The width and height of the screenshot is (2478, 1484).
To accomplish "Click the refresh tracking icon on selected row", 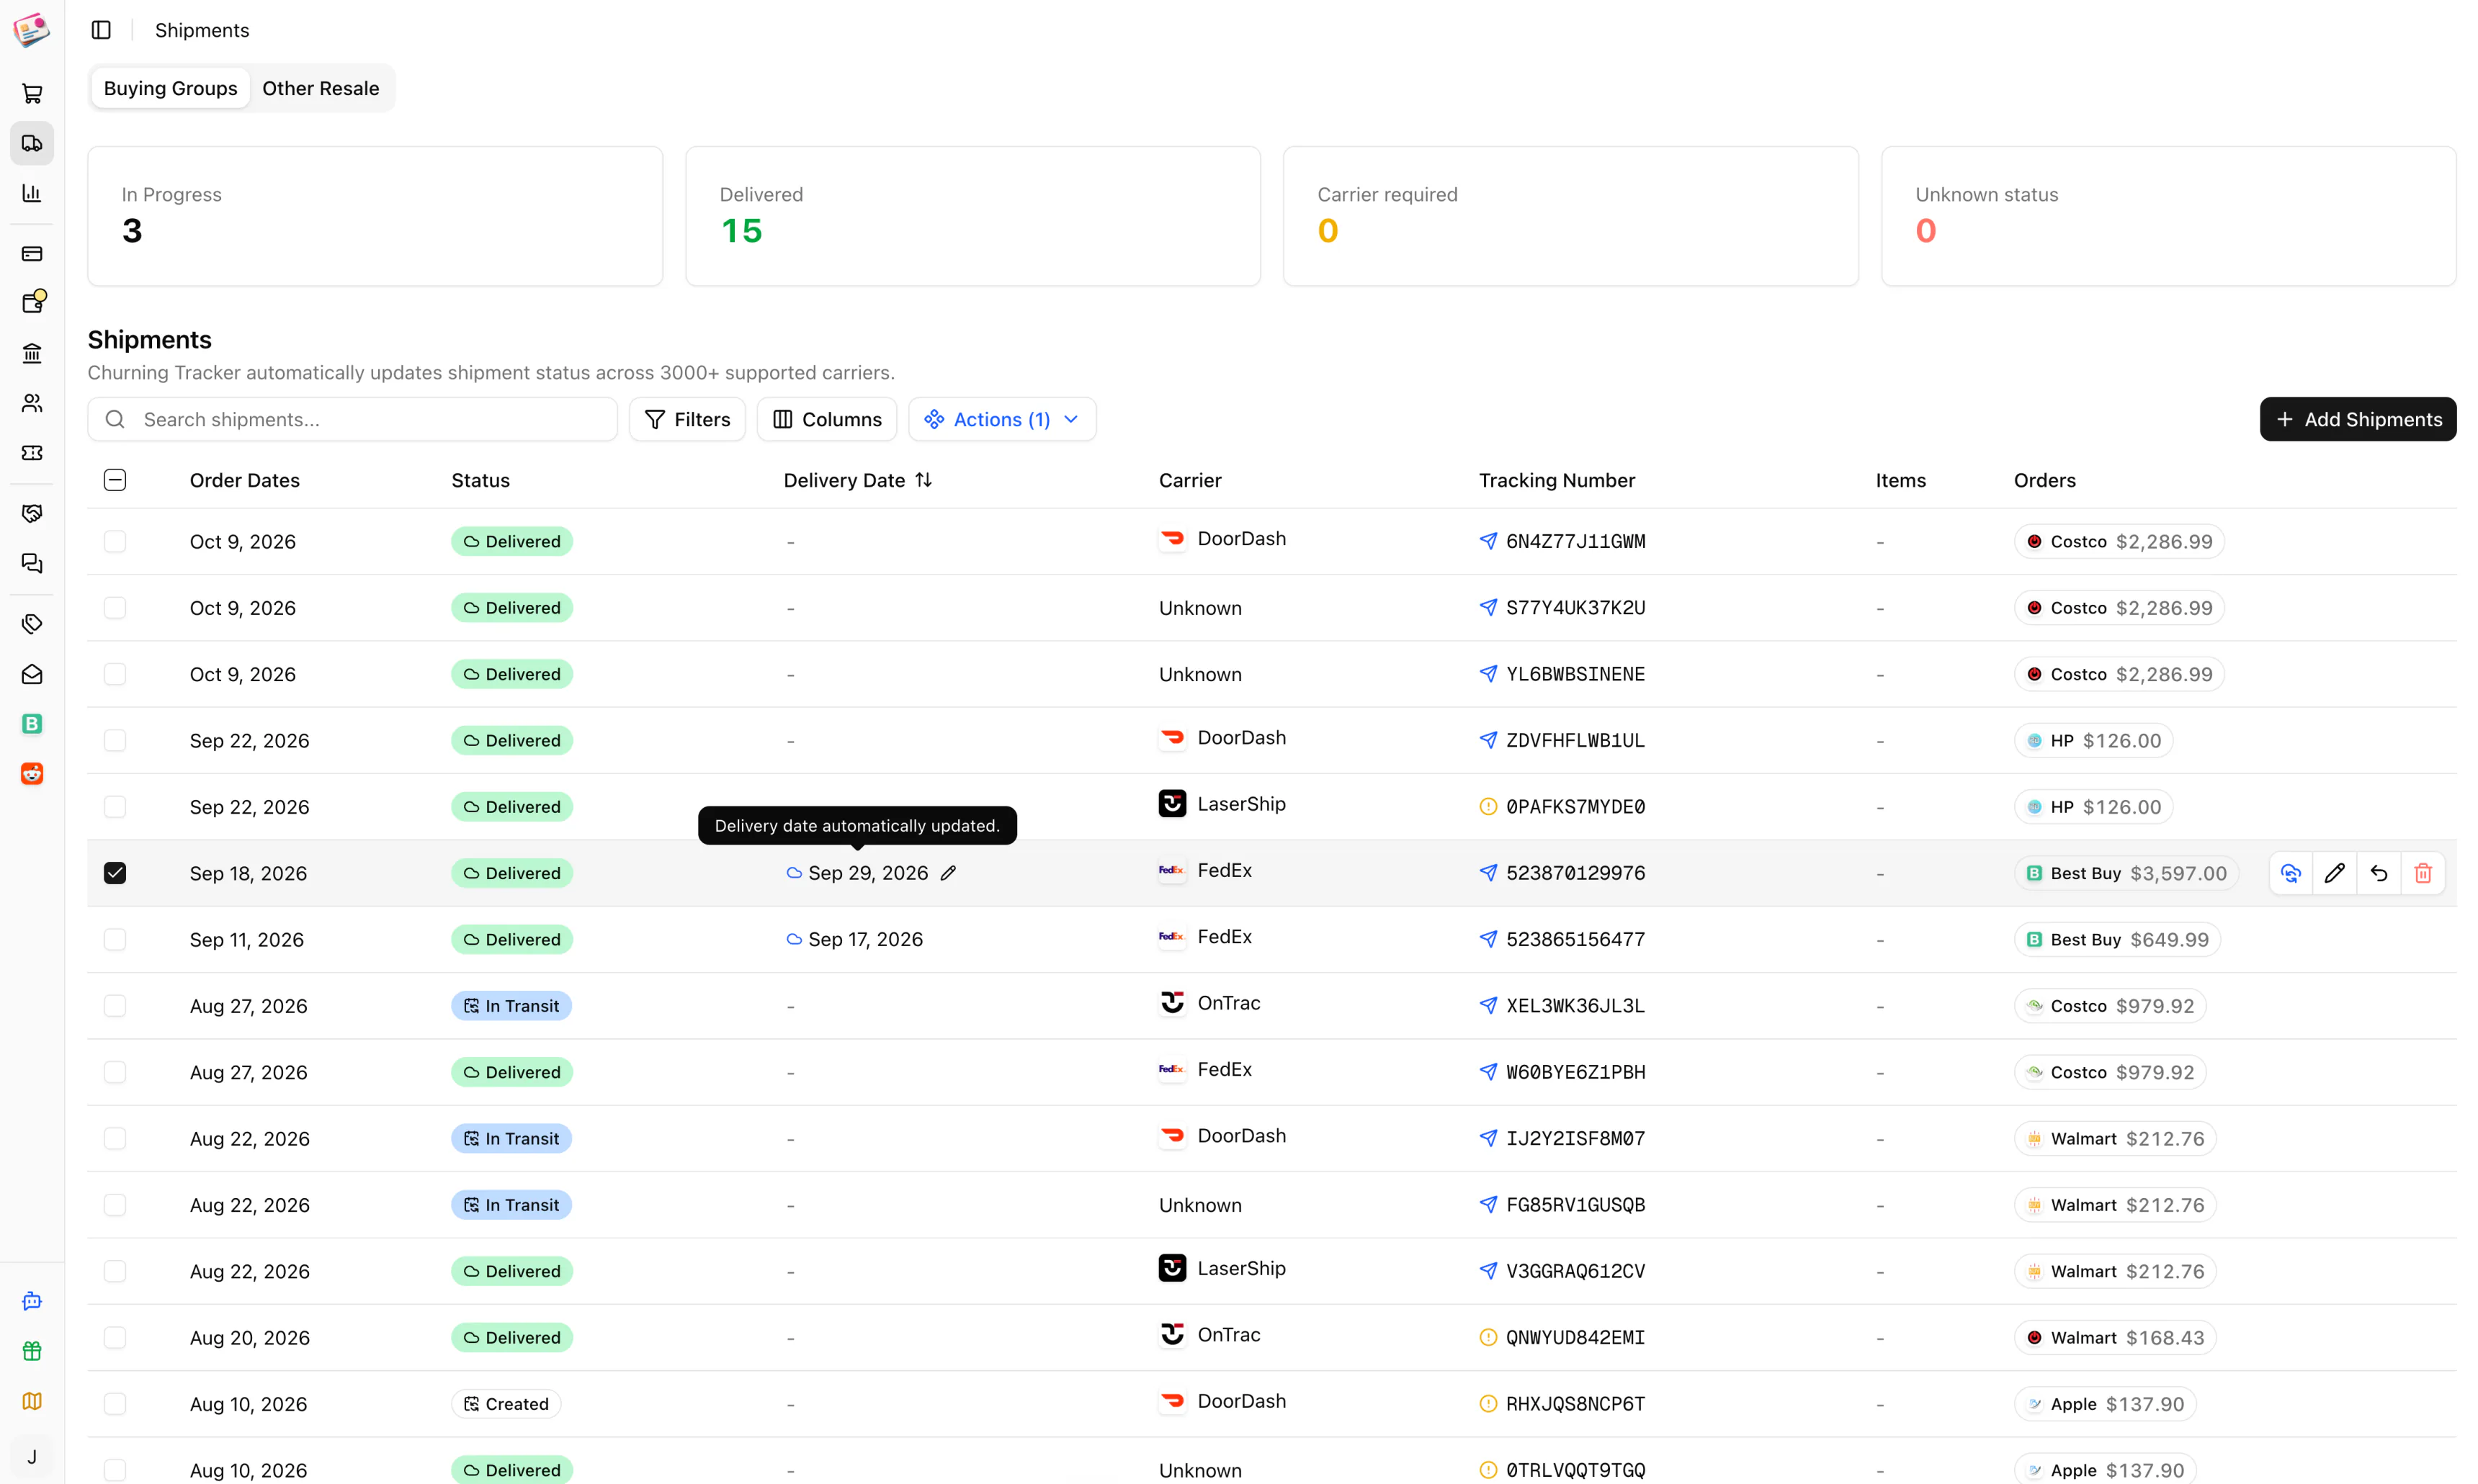I will (x=2291, y=873).
